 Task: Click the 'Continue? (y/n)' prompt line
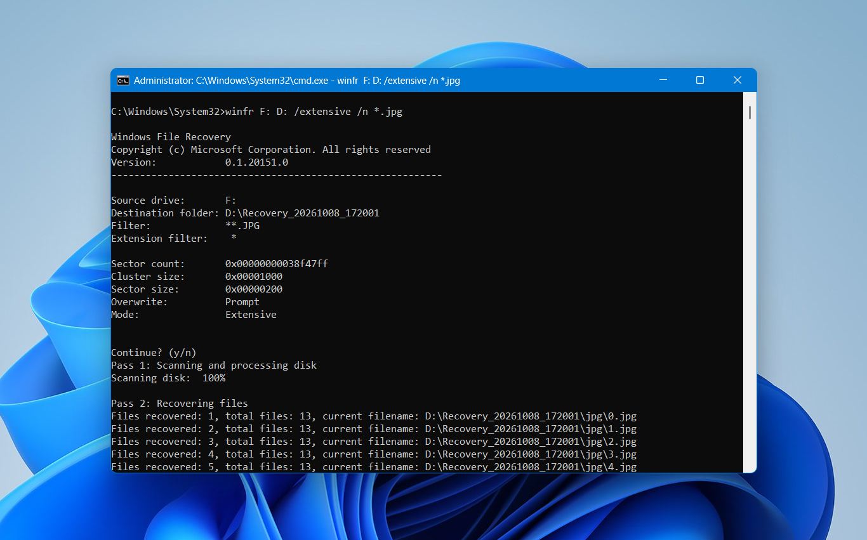click(x=154, y=353)
